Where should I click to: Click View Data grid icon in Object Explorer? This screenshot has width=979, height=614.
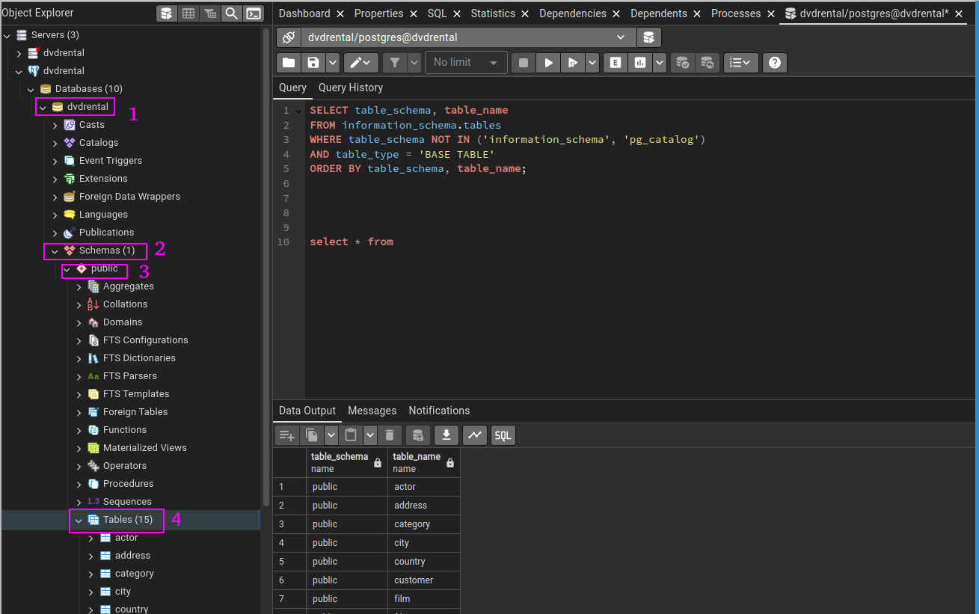[x=188, y=13]
